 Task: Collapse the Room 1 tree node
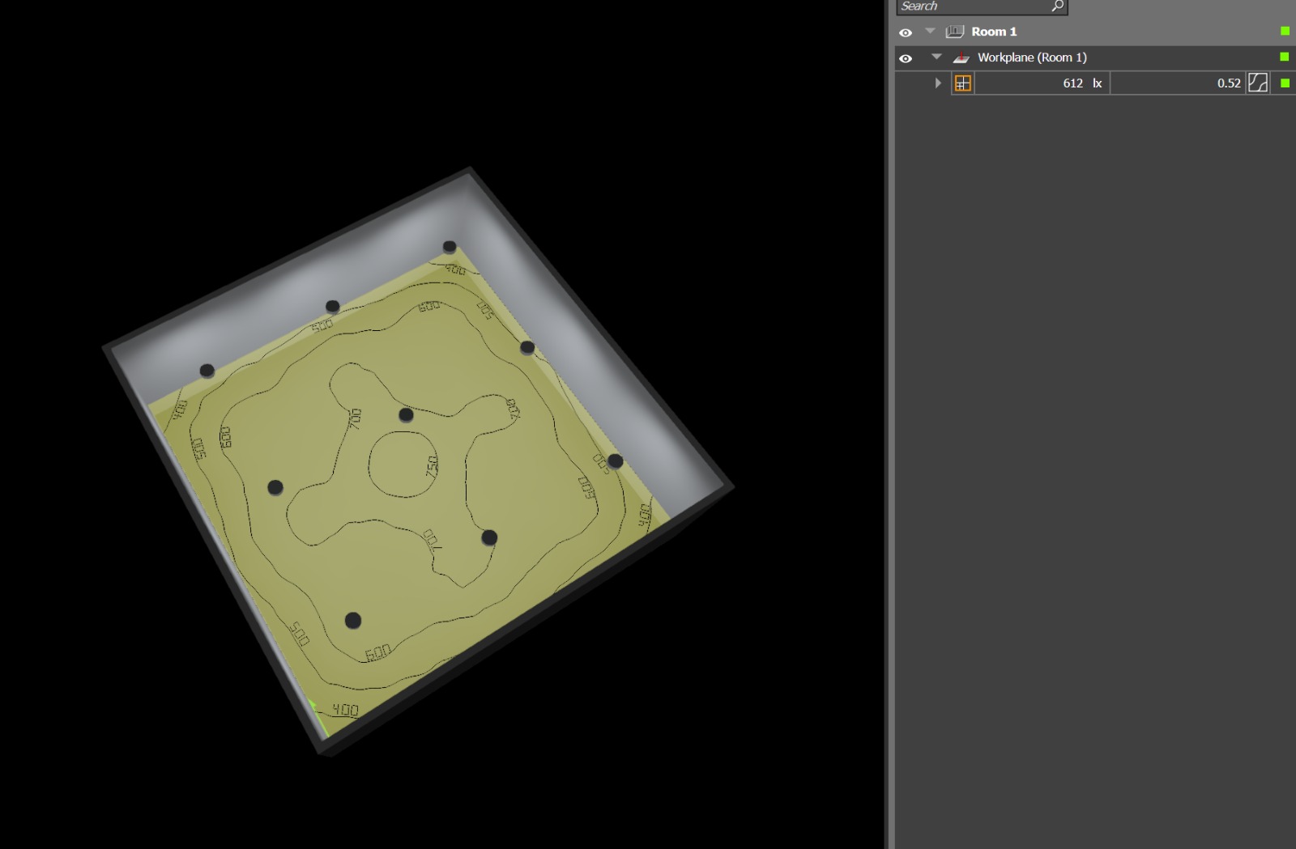click(x=930, y=32)
